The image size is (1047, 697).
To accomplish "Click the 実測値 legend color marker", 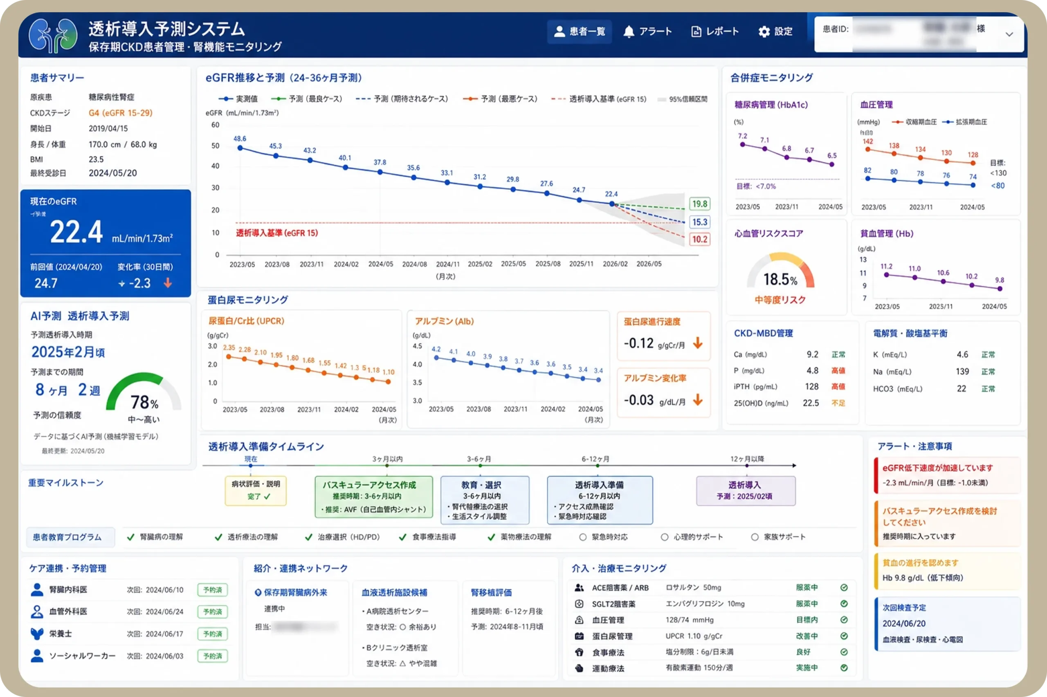I will pyautogui.click(x=225, y=99).
